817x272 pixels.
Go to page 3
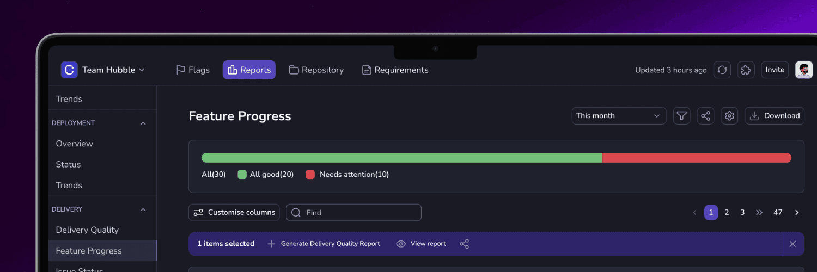pyautogui.click(x=742, y=212)
